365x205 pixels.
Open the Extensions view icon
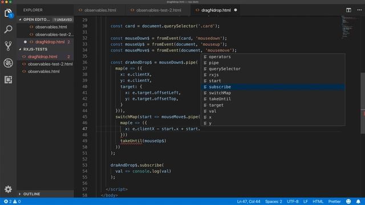click(x=8, y=80)
